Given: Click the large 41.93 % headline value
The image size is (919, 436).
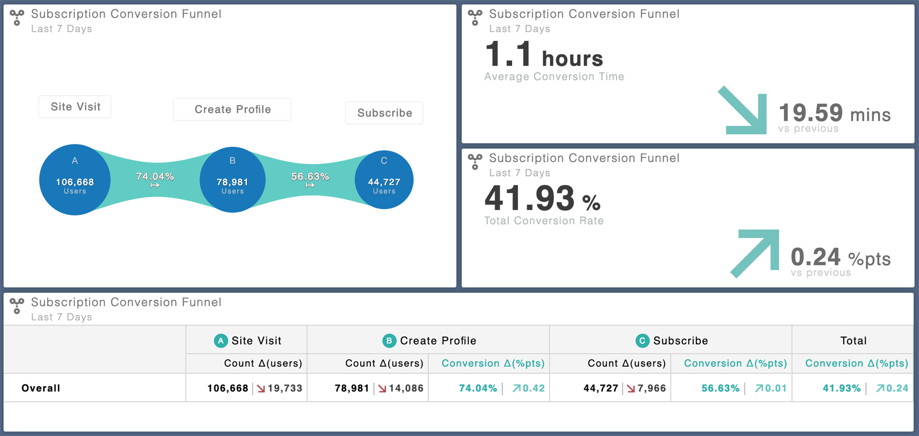Looking at the screenshot, I should pyautogui.click(x=542, y=198).
